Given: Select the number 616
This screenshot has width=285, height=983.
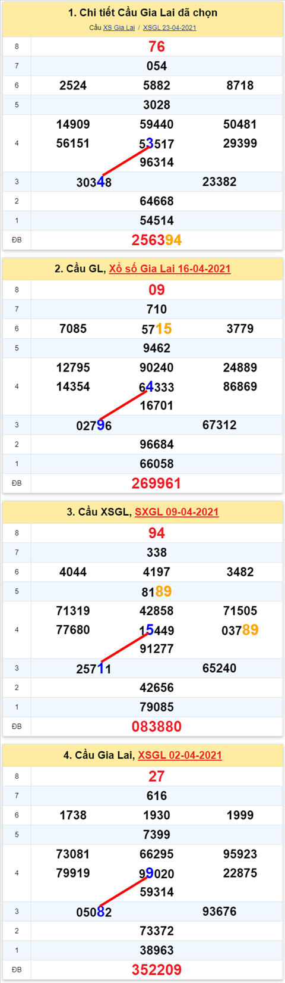Looking at the screenshot, I should (x=157, y=795).
